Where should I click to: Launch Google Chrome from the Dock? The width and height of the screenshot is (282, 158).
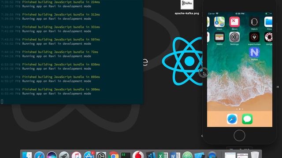click(113, 155)
